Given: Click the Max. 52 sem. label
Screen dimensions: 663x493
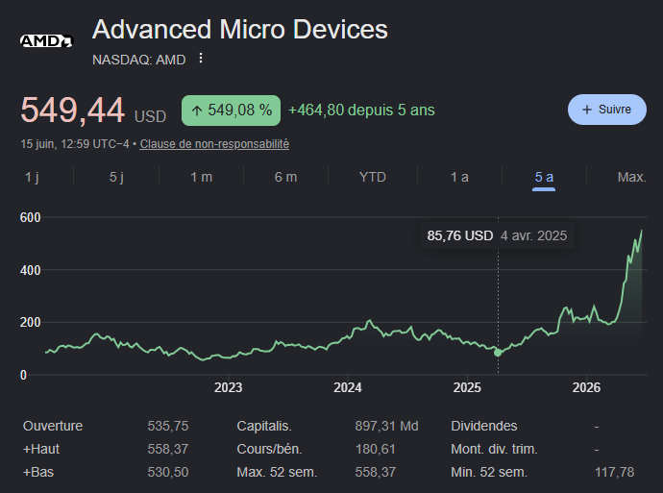Looking at the screenshot, I should (277, 472).
